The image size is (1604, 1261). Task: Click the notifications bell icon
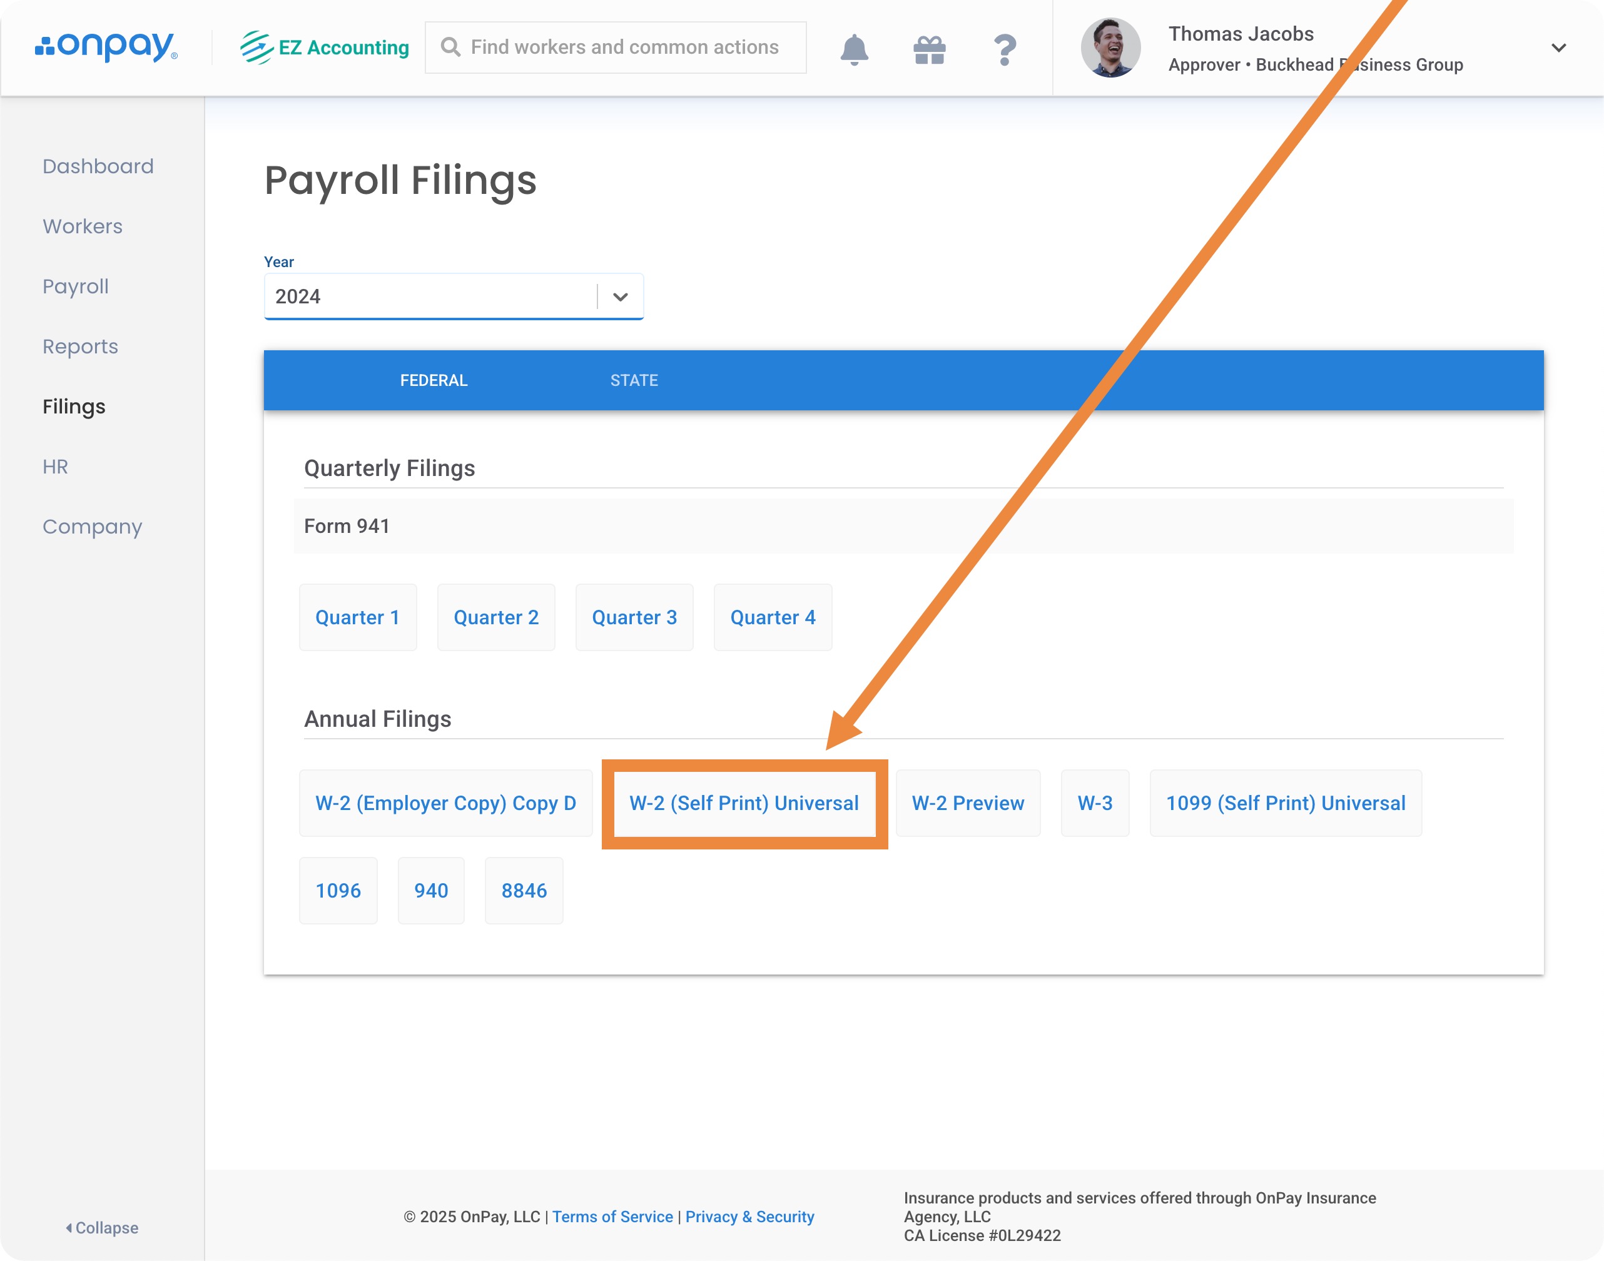(x=854, y=49)
